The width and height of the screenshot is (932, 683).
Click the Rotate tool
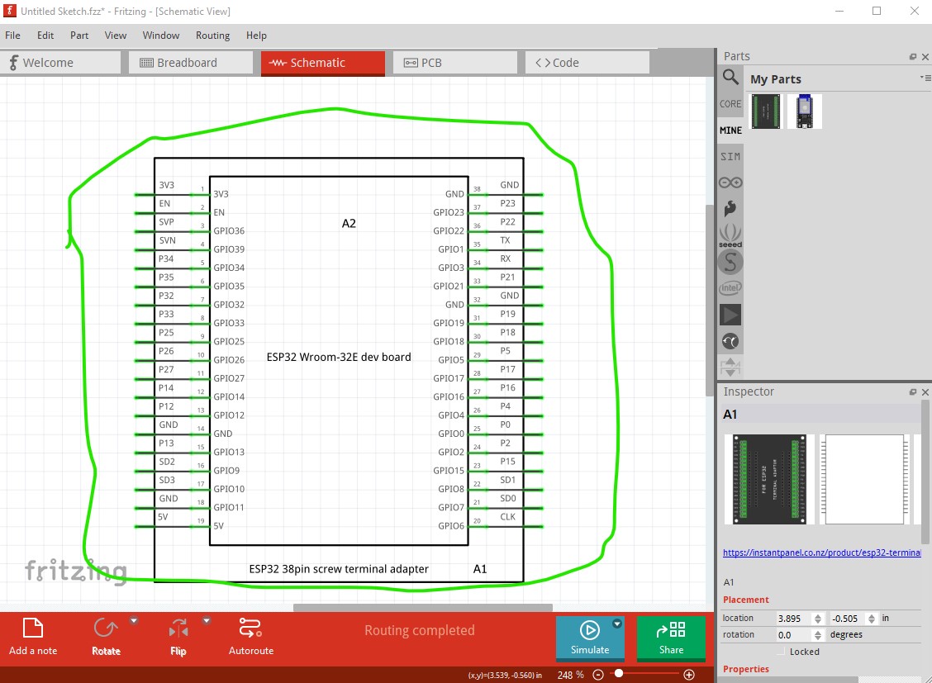[106, 636]
